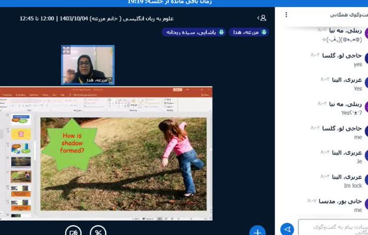Expand the webcam video to fullscreen
The image size is (368, 235).
point(66,50)
